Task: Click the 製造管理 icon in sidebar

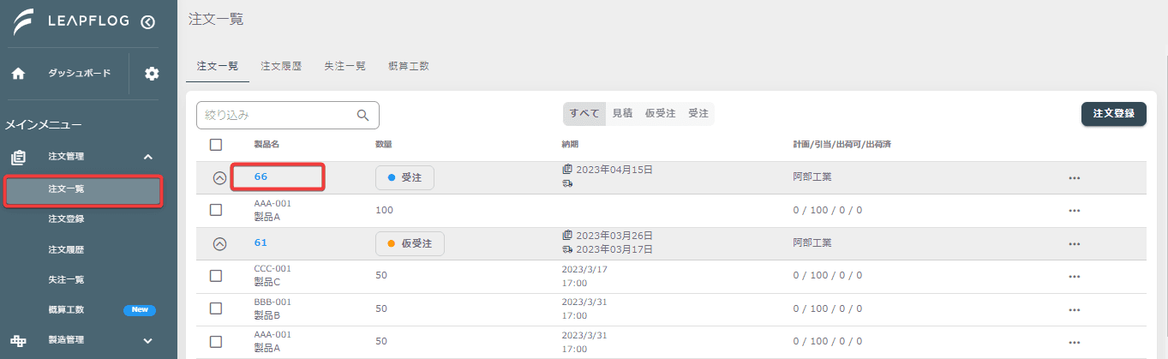Action: [x=18, y=340]
